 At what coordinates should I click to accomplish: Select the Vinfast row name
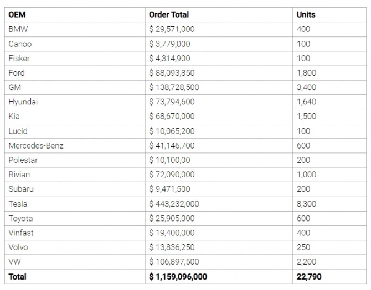[21, 233]
